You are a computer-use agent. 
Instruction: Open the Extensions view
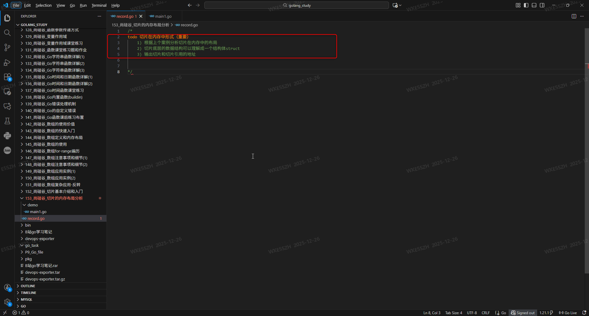coord(7,77)
